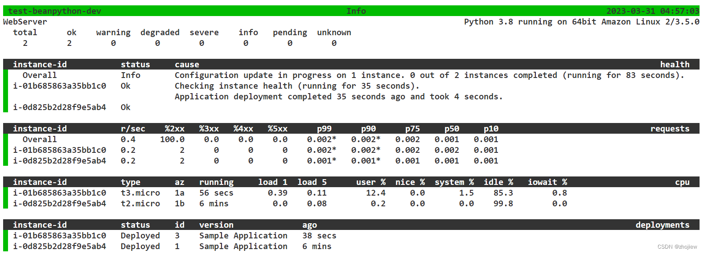Click the 12.4 user % value
The width and height of the screenshot is (704, 254).
[376, 193]
